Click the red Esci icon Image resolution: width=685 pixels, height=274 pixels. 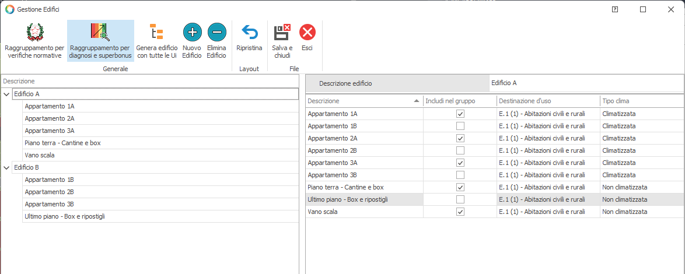coord(307,32)
